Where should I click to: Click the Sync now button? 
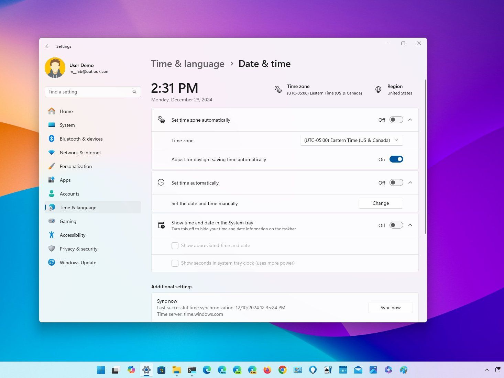coord(390,308)
